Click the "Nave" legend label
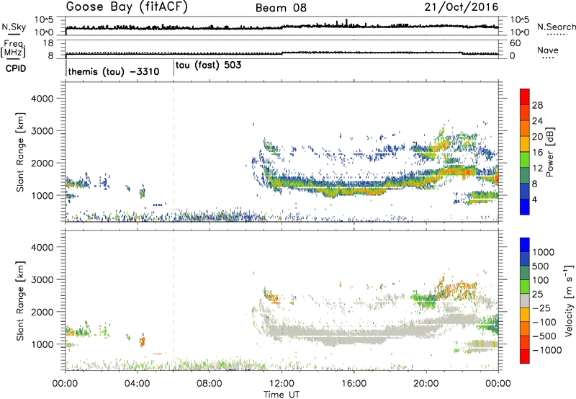This screenshot has width=576, height=399. (548, 50)
